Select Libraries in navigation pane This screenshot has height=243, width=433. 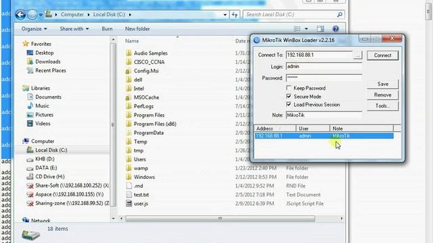pos(41,88)
